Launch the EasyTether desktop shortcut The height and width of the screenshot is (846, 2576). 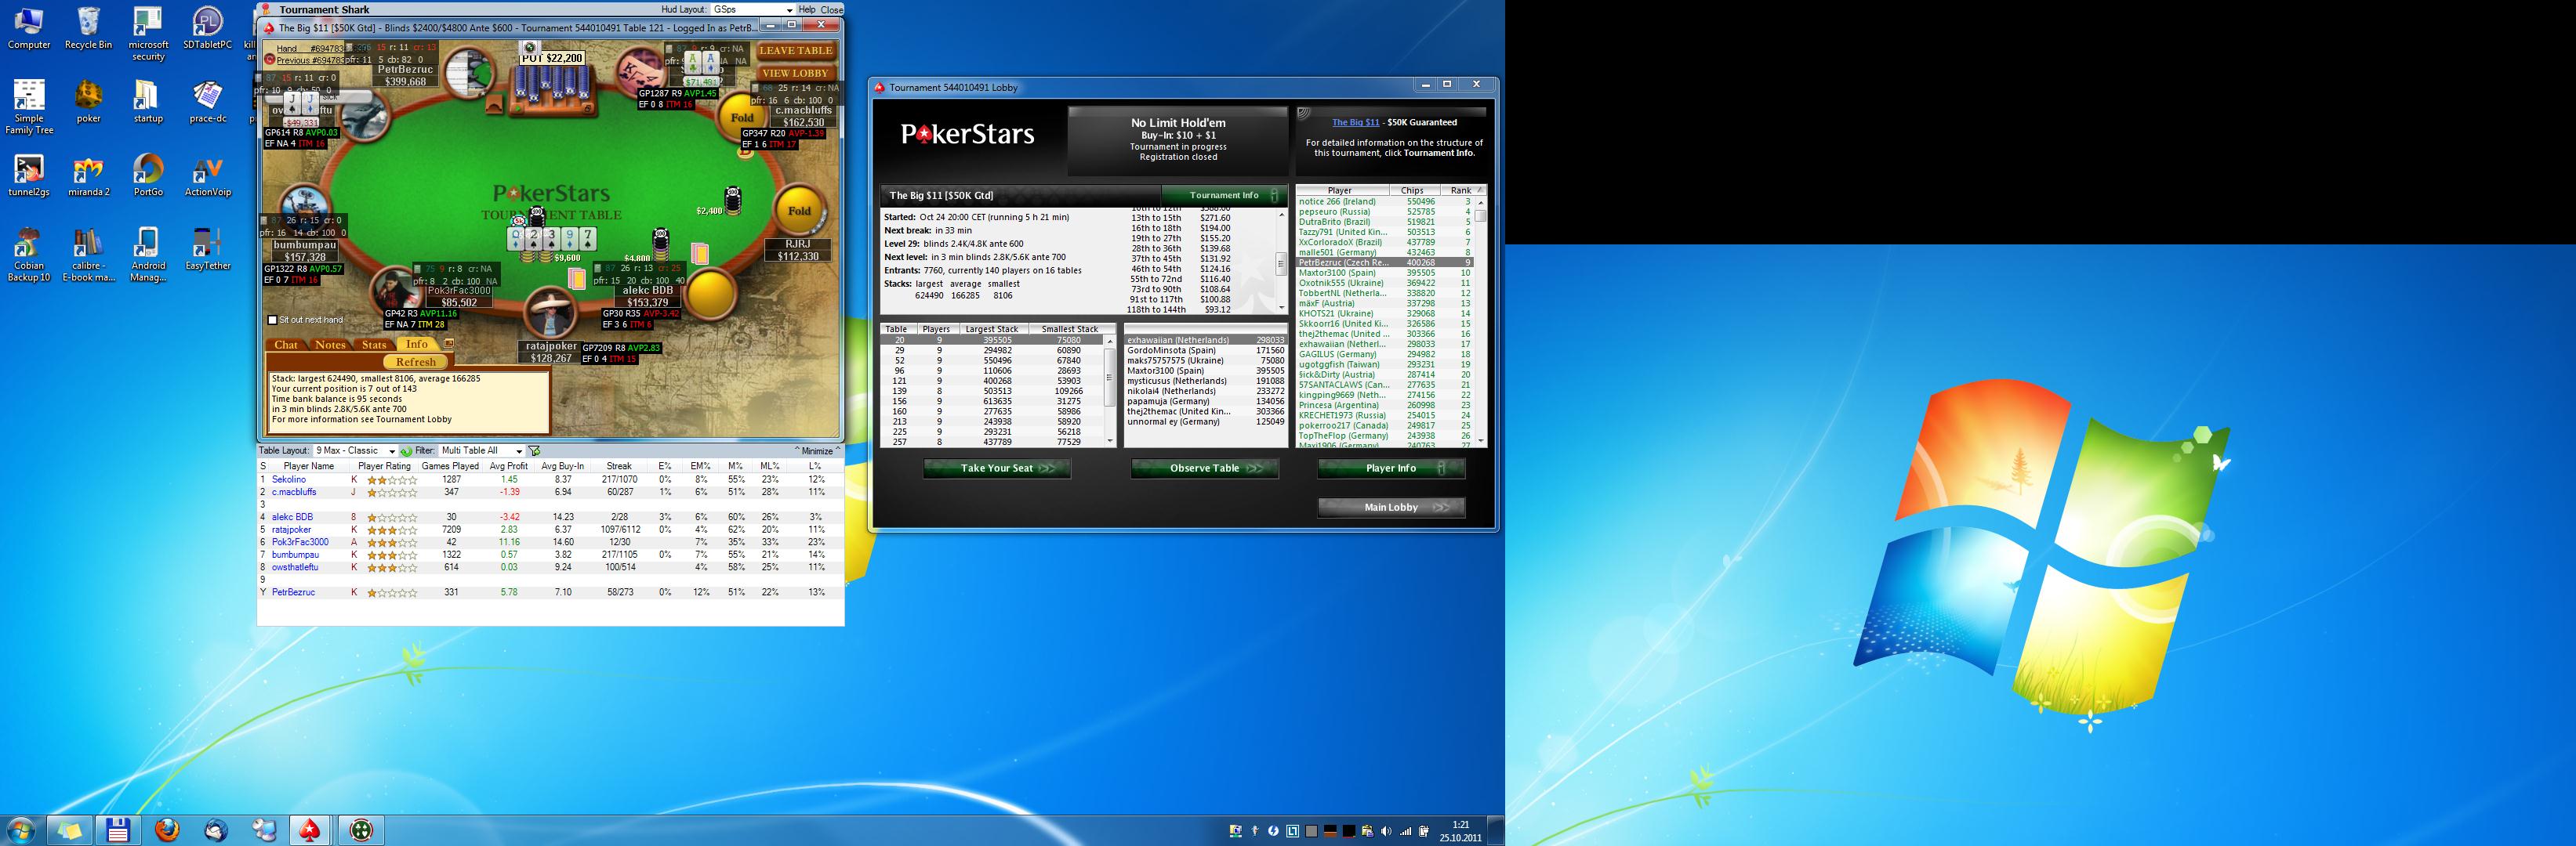[x=208, y=248]
